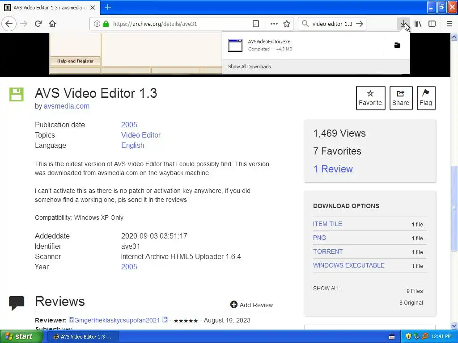Open a new browser tab
This screenshot has height=343, width=458.
coord(108,7)
